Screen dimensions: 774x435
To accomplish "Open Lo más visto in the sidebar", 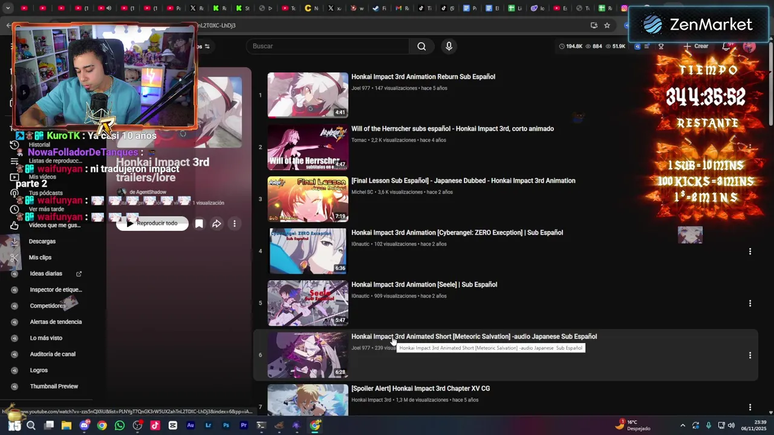I will coord(46,338).
